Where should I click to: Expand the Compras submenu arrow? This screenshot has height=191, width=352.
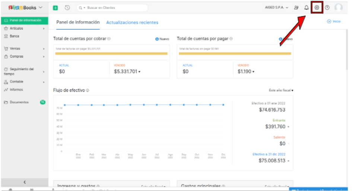coord(44,57)
